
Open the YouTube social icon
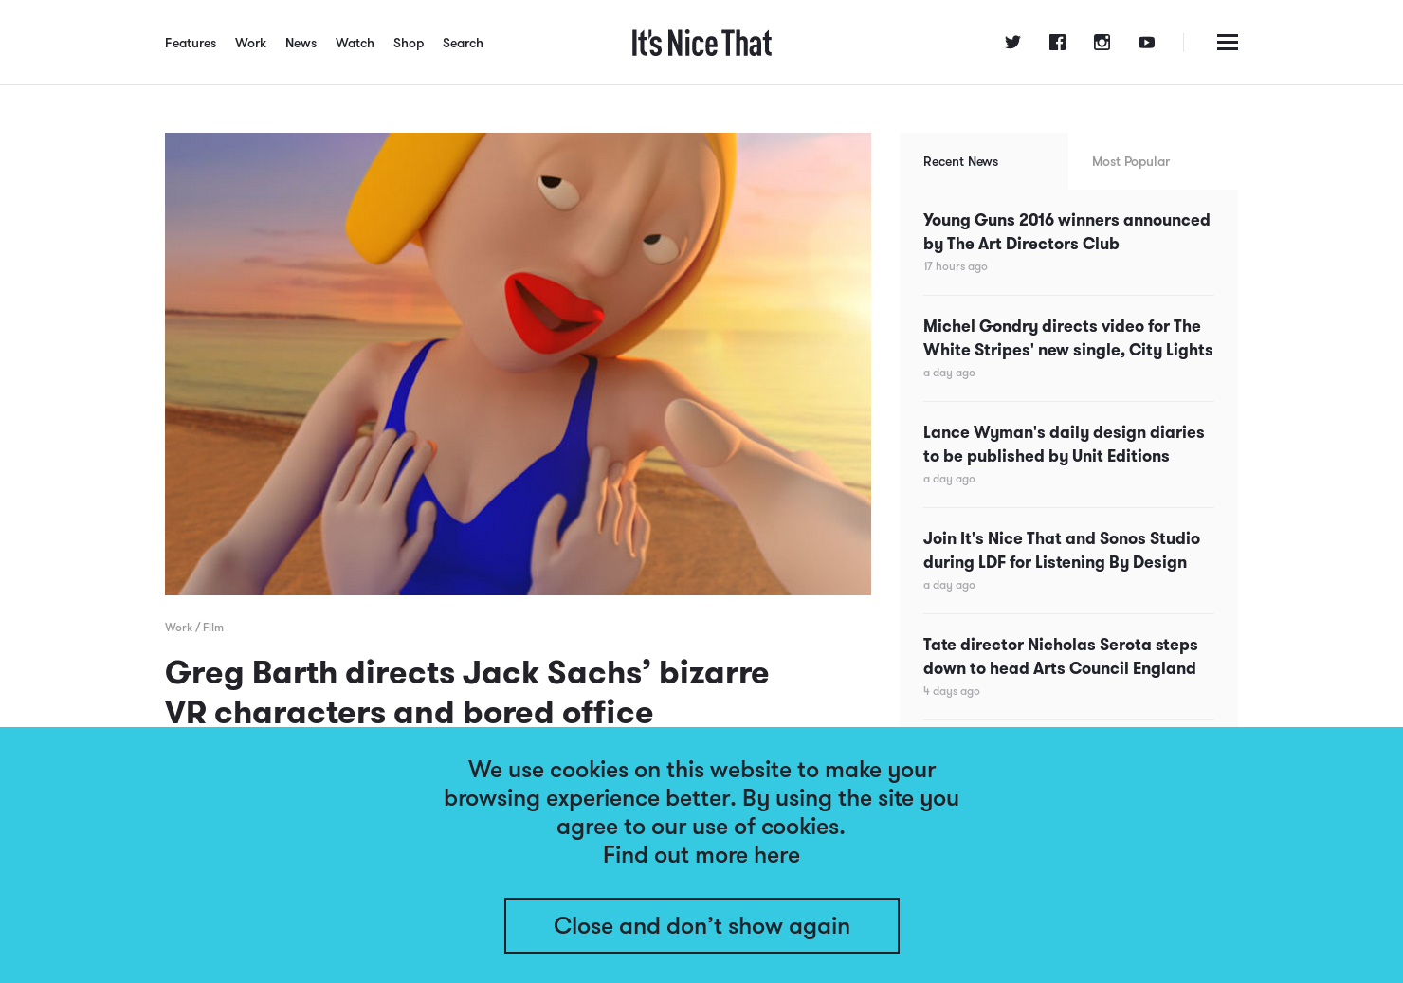[x=1146, y=43]
